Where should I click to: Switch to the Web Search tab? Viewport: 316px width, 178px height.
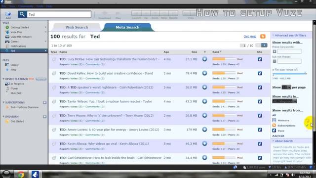77,27
